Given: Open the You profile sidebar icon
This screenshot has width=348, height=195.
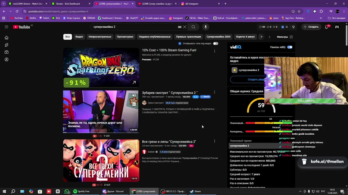Looking at the screenshot, I should (x=7, y=60).
